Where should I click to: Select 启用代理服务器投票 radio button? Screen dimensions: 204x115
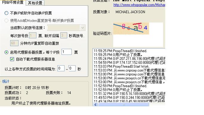tap(6, 52)
